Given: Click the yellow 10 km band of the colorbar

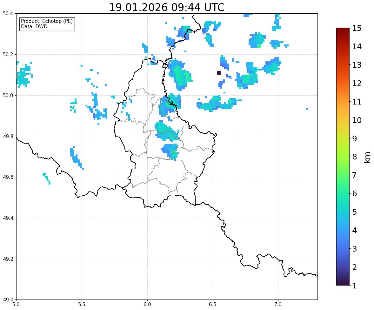Looking at the screenshot, I should (x=343, y=120).
